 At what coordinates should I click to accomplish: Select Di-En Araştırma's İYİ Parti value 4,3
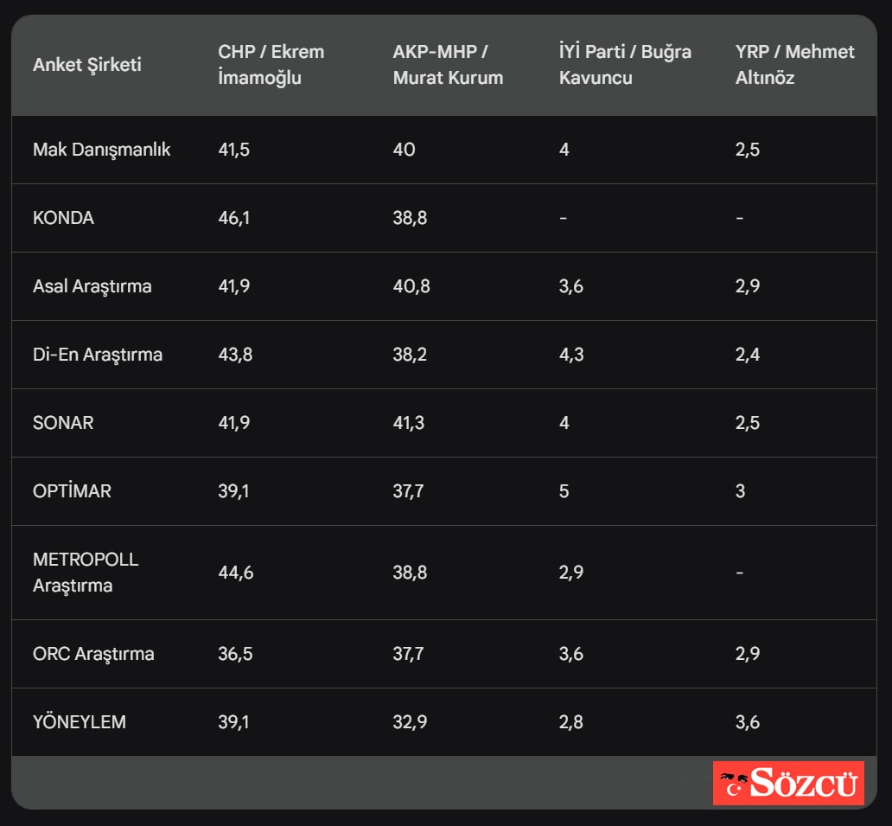(571, 355)
